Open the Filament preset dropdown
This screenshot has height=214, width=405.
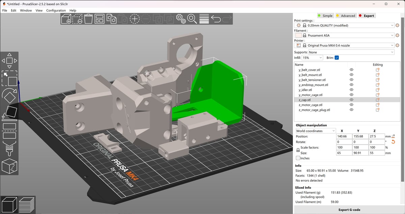pyautogui.click(x=344, y=35)
